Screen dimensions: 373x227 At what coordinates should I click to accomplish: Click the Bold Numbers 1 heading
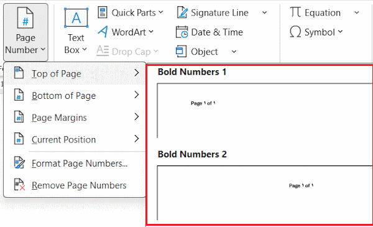[x=192, y=72]
